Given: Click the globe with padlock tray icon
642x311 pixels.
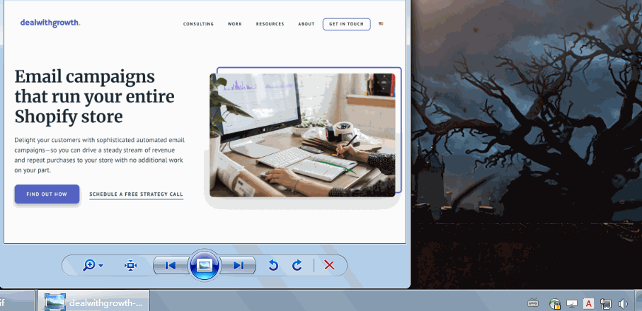Looking at the screenshot, I should 555,304.
